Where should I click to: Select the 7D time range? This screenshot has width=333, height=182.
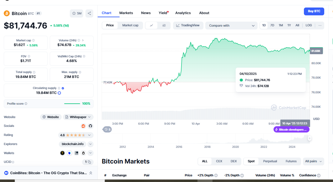[x=272, y=25]
